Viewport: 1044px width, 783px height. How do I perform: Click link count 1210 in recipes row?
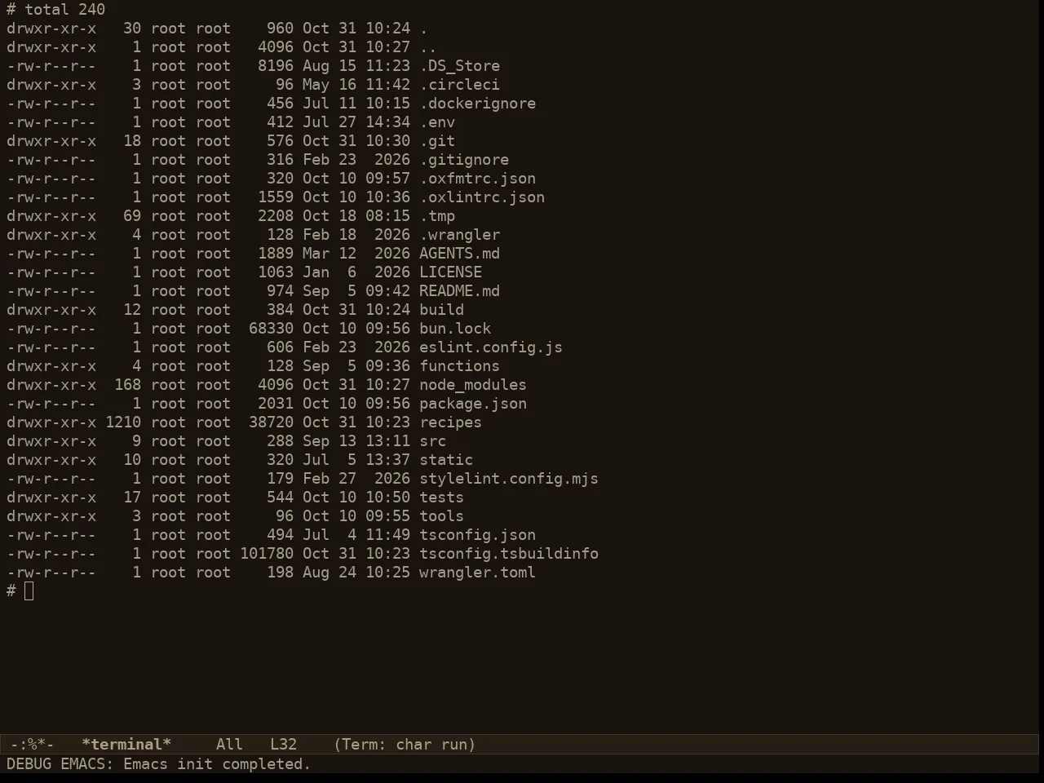[123, 422]
